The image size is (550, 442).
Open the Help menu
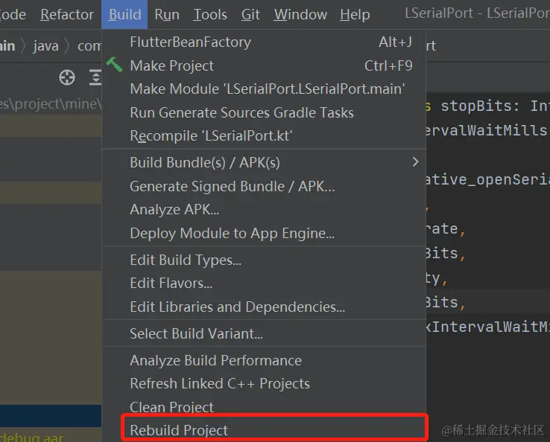coord(355,14)
